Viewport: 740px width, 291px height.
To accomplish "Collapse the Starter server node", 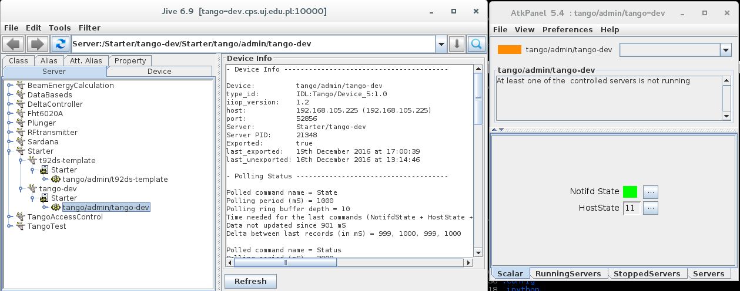I will point(10,151).
